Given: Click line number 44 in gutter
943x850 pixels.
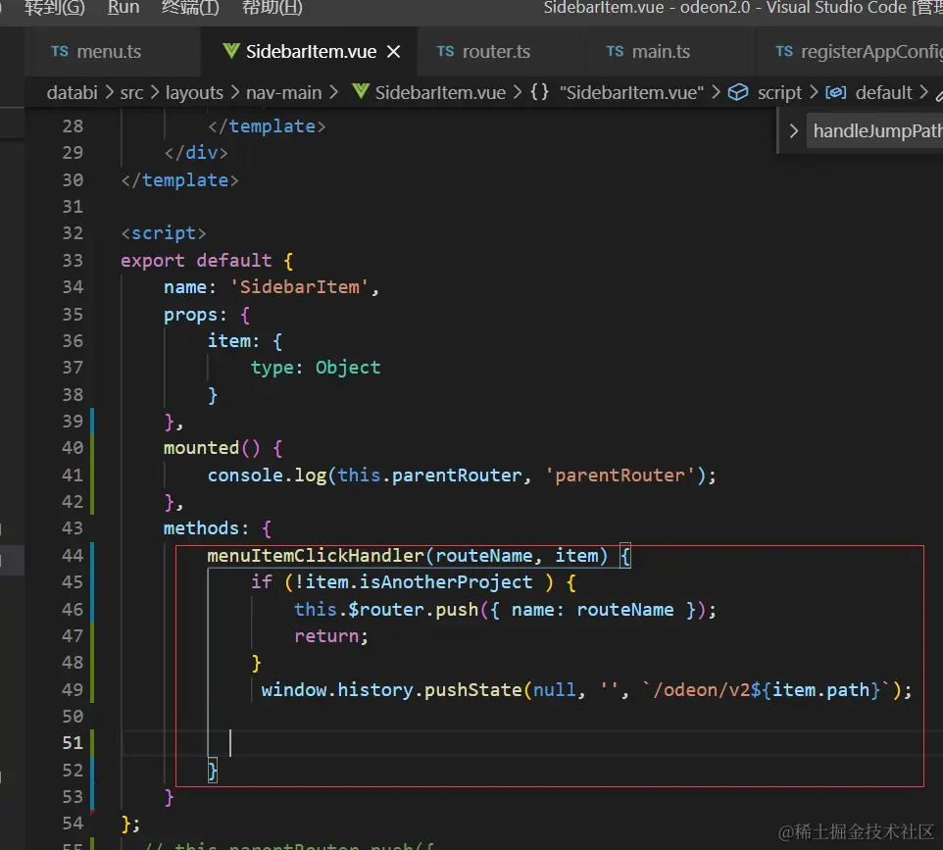Looking at the screenshot, I should 73,555.
